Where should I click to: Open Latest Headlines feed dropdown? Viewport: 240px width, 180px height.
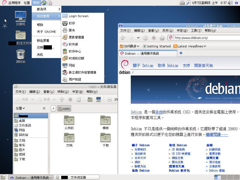(190, 46)
